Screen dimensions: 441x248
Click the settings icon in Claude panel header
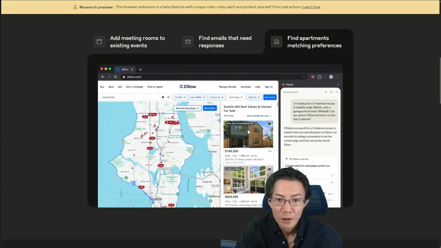coord(331,92)
